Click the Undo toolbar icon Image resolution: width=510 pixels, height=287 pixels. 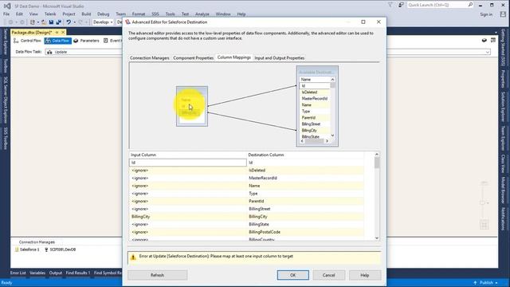69,22
